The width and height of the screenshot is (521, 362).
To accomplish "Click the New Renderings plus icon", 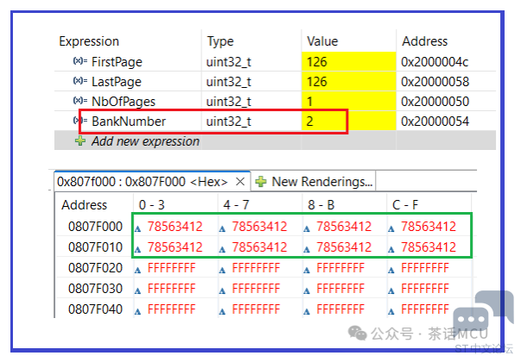I will coord(261,182).
